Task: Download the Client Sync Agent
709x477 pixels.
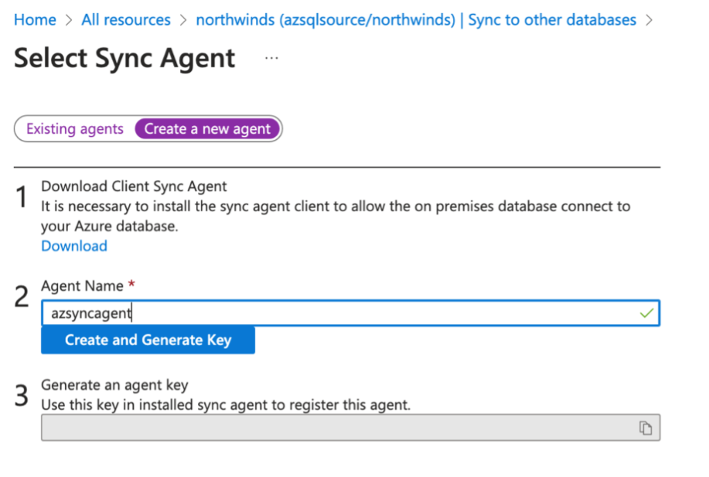Action: pos(74,246)
